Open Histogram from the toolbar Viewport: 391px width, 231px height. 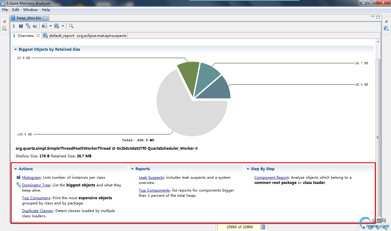(x=21, y=26)
